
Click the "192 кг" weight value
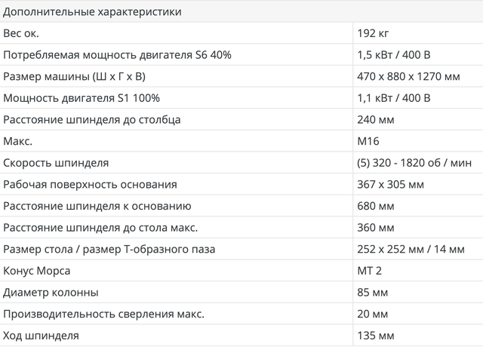[x=373, y=33]
